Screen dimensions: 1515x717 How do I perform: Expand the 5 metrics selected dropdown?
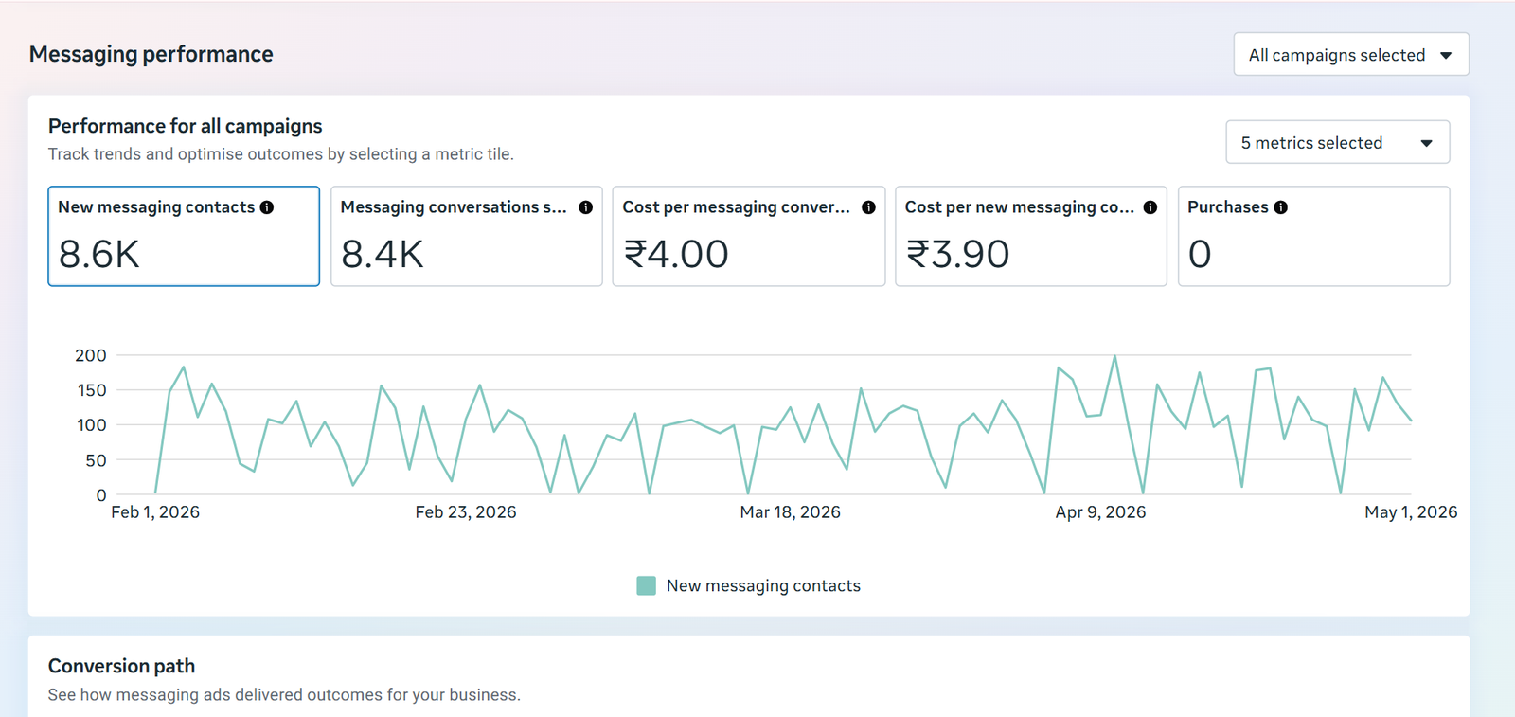point(1337,142)
